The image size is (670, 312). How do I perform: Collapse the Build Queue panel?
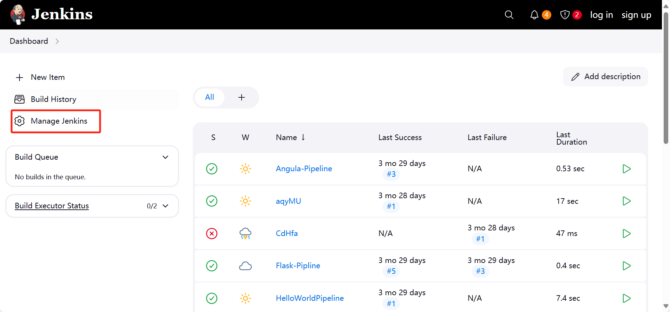(x=165, y=157)
